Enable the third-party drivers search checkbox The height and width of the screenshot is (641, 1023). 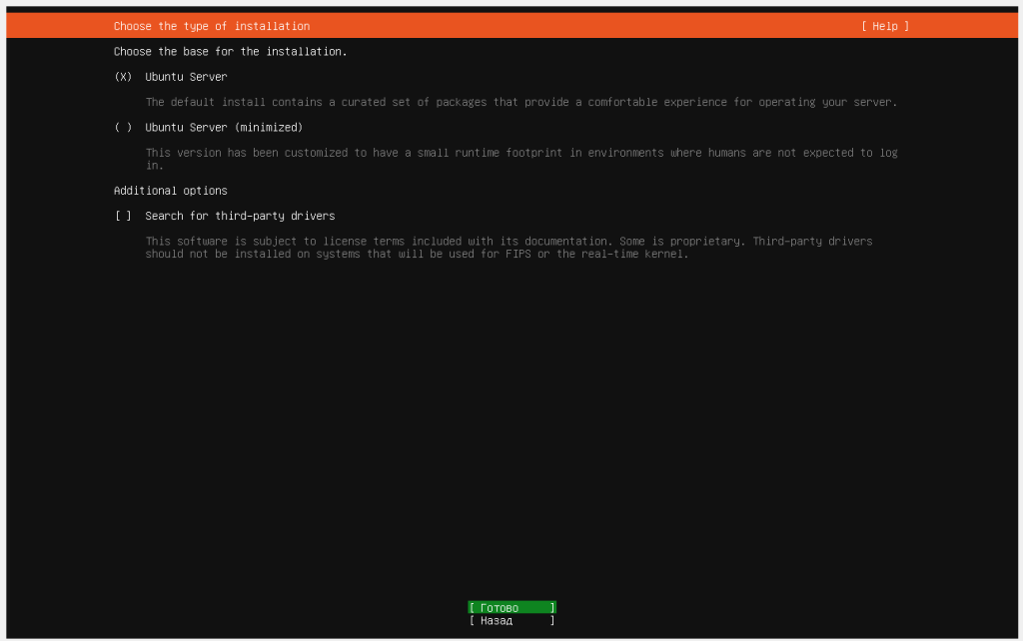point(123,216)
